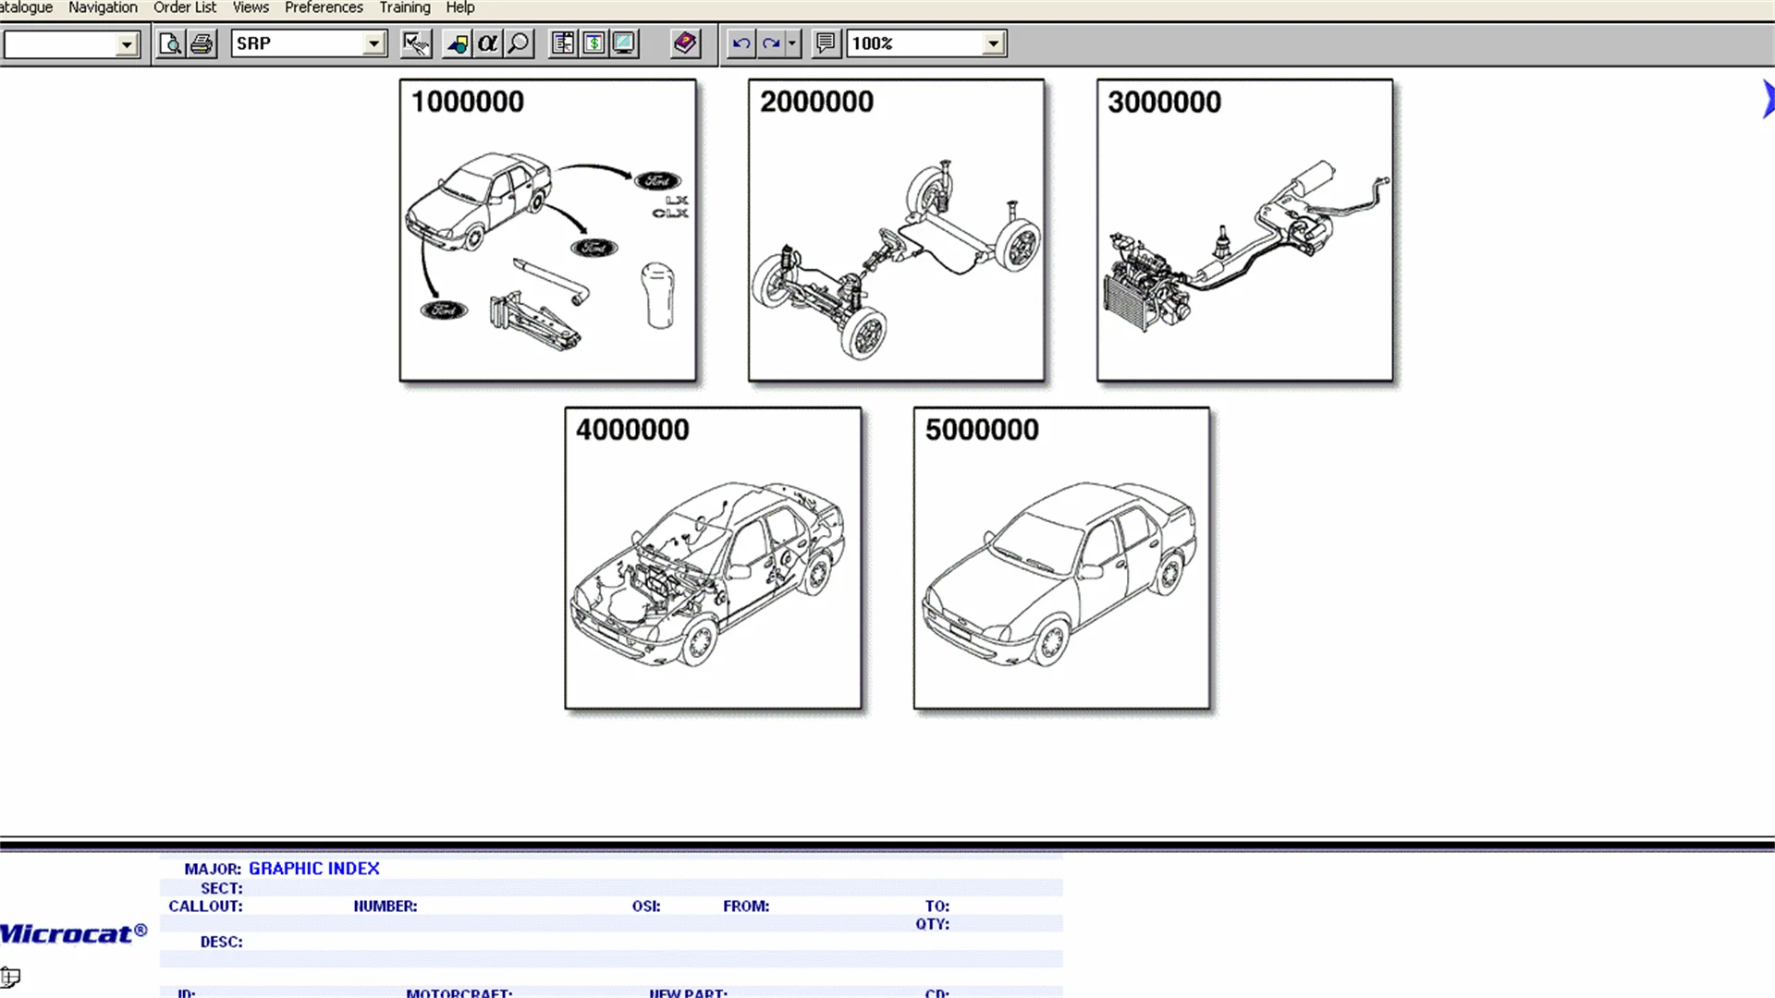Select the 4000000 electrical wiring section thumbnail
The height and width of the screenshot is (998, 1775).
pos(713,558)
